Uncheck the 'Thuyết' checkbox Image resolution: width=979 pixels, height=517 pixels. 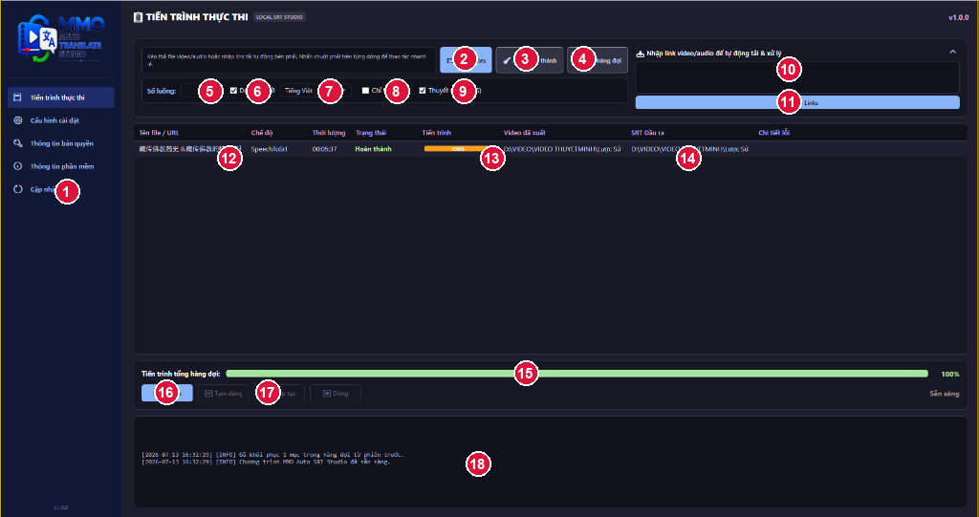[x=422, y=91]
